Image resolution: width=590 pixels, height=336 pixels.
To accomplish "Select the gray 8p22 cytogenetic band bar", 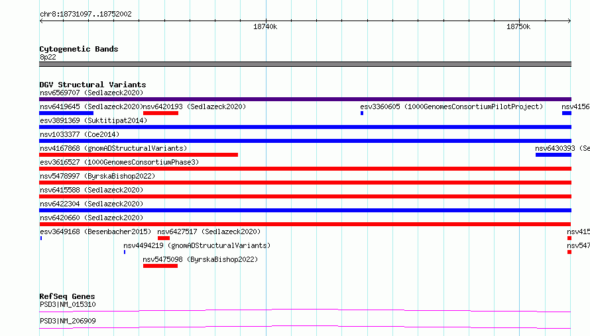I will 305,64.
